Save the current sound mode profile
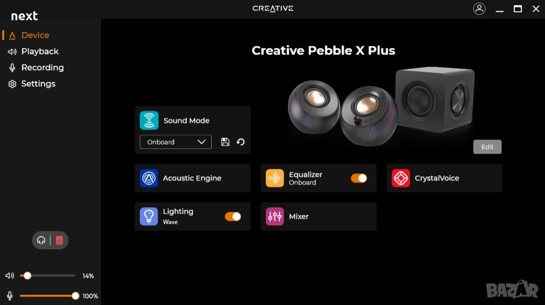 click(225, 142)
